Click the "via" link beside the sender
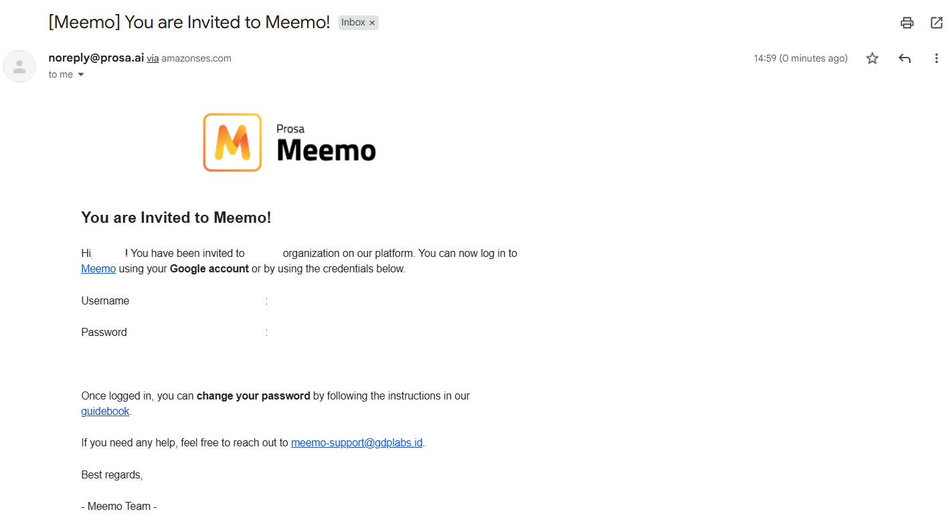The width and height of the screenshot is (952, 530). pyautogui.click(x=153, y=58)
